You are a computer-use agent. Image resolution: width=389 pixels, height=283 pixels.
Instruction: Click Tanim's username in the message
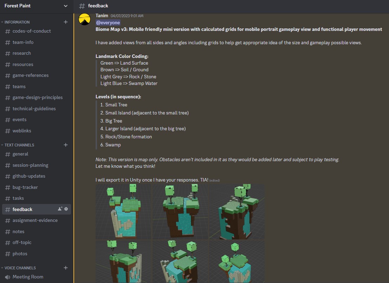point(102,15)
